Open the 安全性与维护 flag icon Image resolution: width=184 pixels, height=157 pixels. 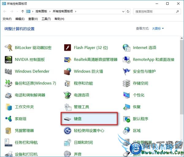pos(126,72)
